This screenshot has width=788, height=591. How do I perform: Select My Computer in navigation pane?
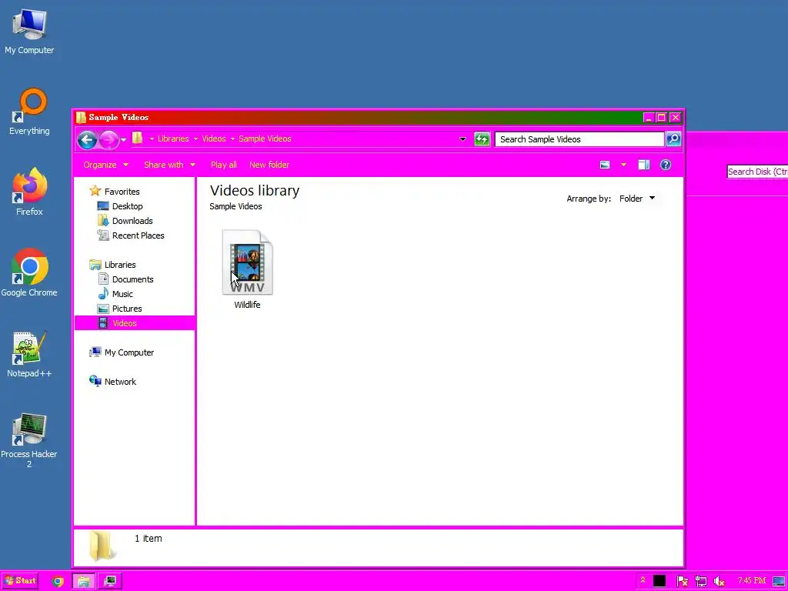coord(122,352)
